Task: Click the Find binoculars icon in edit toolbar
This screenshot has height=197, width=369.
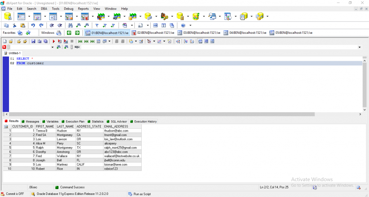Action: [70, 26]
